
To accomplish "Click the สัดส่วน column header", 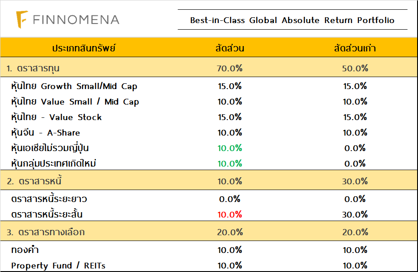I will (x=230, y=48).
